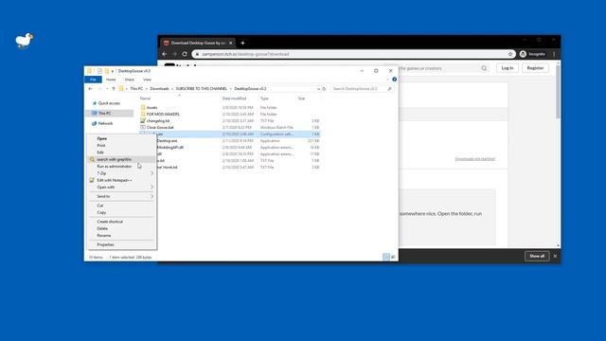The width and height of the screenshot is (606, 341).
Task: Click the Properties icon in the Explorer title bar
Action: (x=99, y=71)
